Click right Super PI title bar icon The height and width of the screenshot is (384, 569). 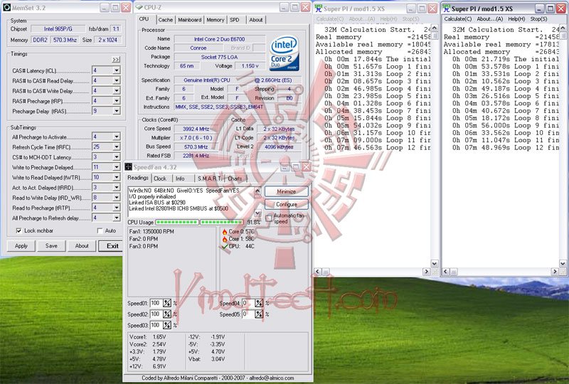447,8
